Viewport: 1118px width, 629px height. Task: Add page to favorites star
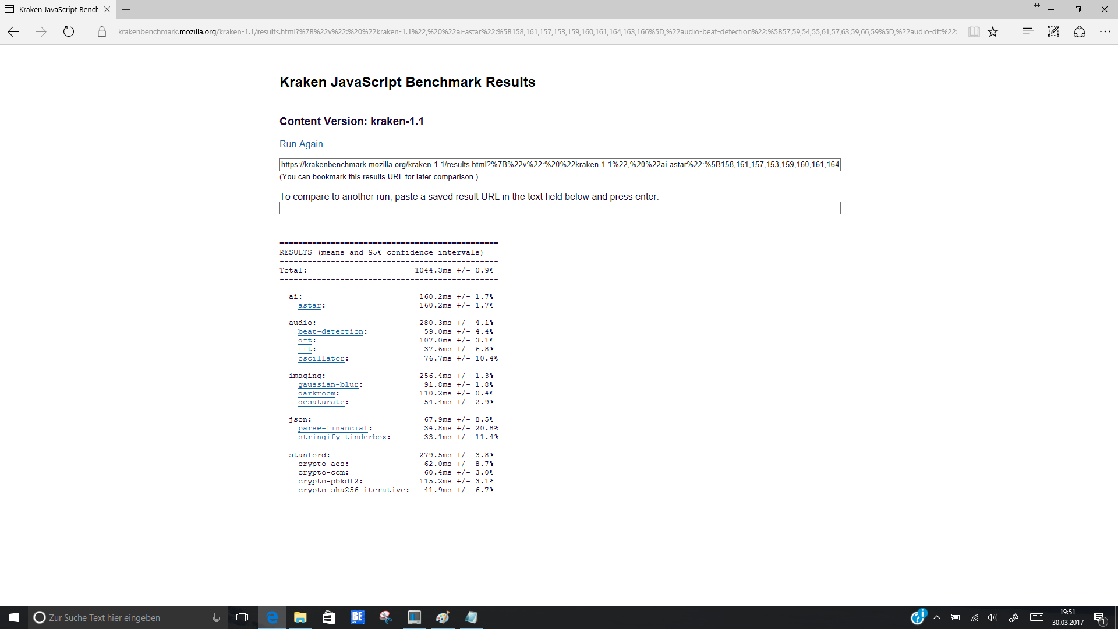coord(993,32)
